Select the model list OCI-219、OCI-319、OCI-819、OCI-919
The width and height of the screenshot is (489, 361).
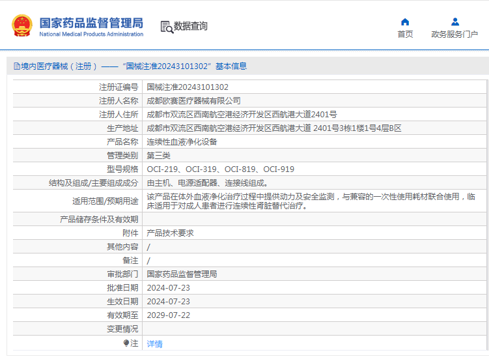[x=221, y=169]
